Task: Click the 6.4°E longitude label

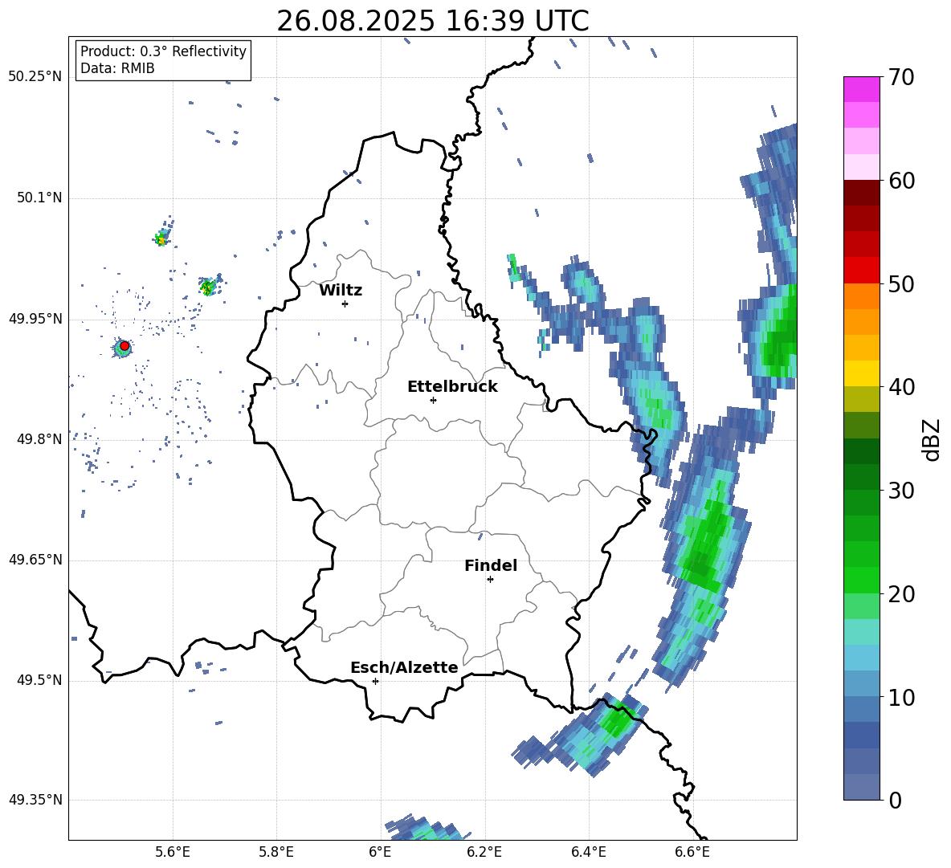Action: coord(588,852)
